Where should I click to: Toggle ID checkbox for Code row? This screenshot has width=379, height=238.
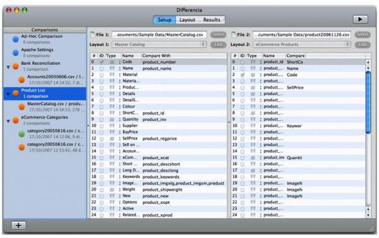point(102,62)
